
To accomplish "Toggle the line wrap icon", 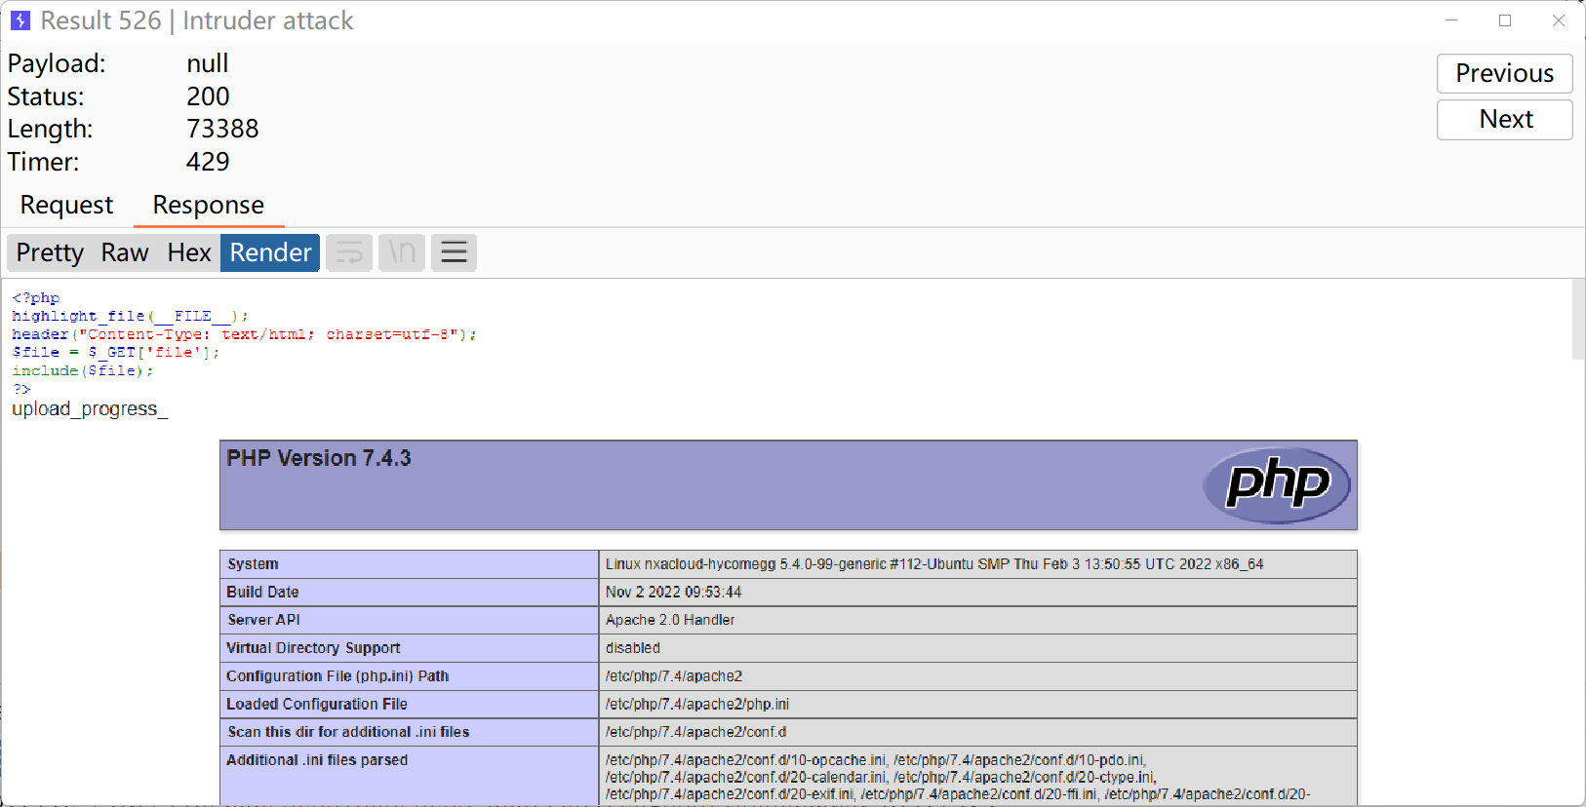I will coord(349,253).
